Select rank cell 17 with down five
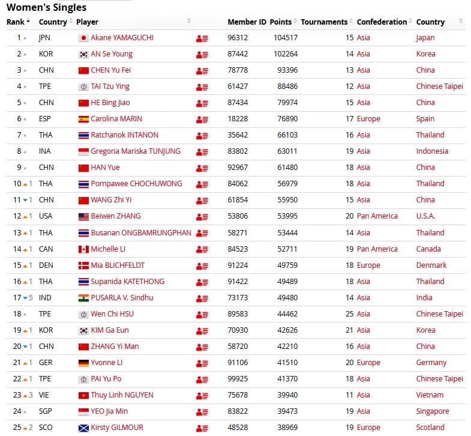 [23, 298]
